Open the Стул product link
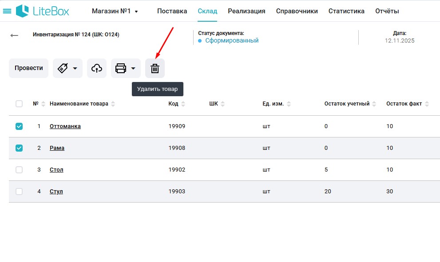The image size is (440, 262). tap(56, 192)
